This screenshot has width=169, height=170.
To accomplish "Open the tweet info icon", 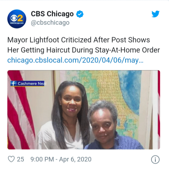I will pyautogui.click(x=155, y=160).
